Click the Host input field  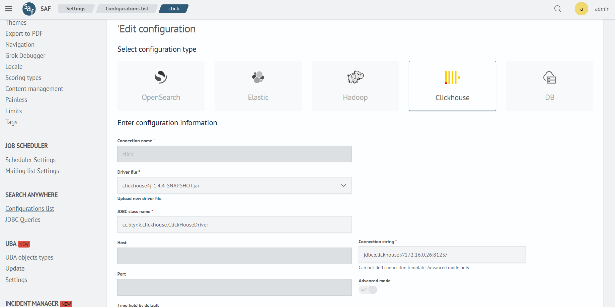tap(234, 256)
